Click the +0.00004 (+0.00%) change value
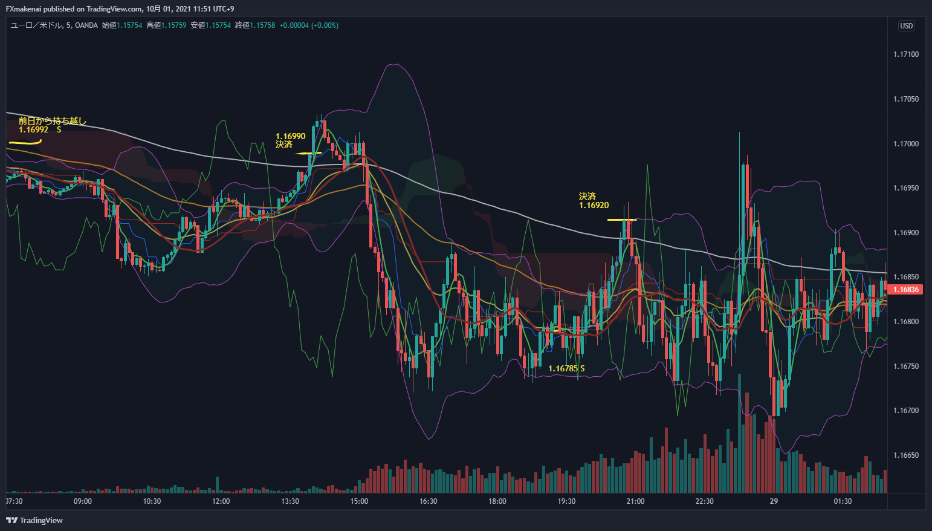The height and width of the screenshot is (531, 932). [309, 25]
